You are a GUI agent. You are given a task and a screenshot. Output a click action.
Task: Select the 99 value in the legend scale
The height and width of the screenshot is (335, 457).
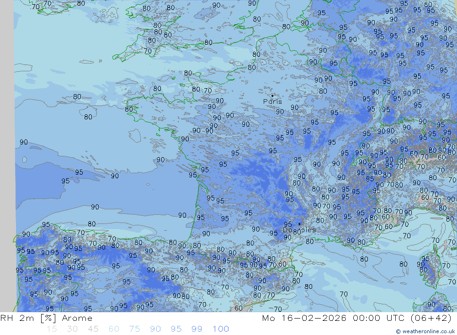click(197, 329)
